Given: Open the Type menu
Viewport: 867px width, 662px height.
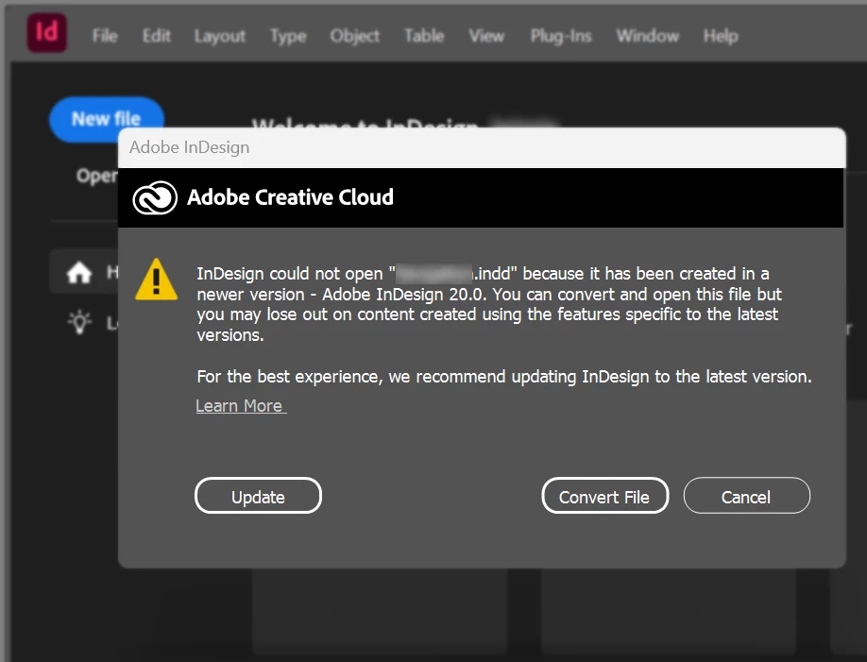Looking at the screenshot, I should pos(287,37).
